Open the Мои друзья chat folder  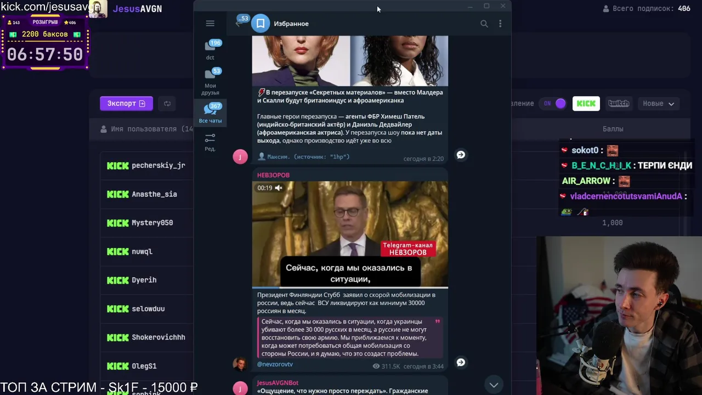(x=210, y=81)
